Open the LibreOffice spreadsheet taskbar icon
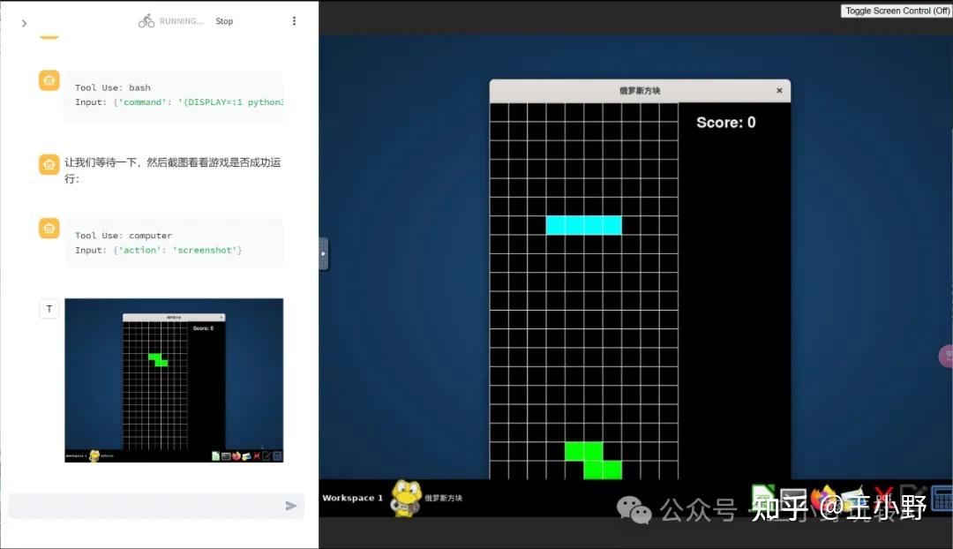 click(x=763, y=497)
